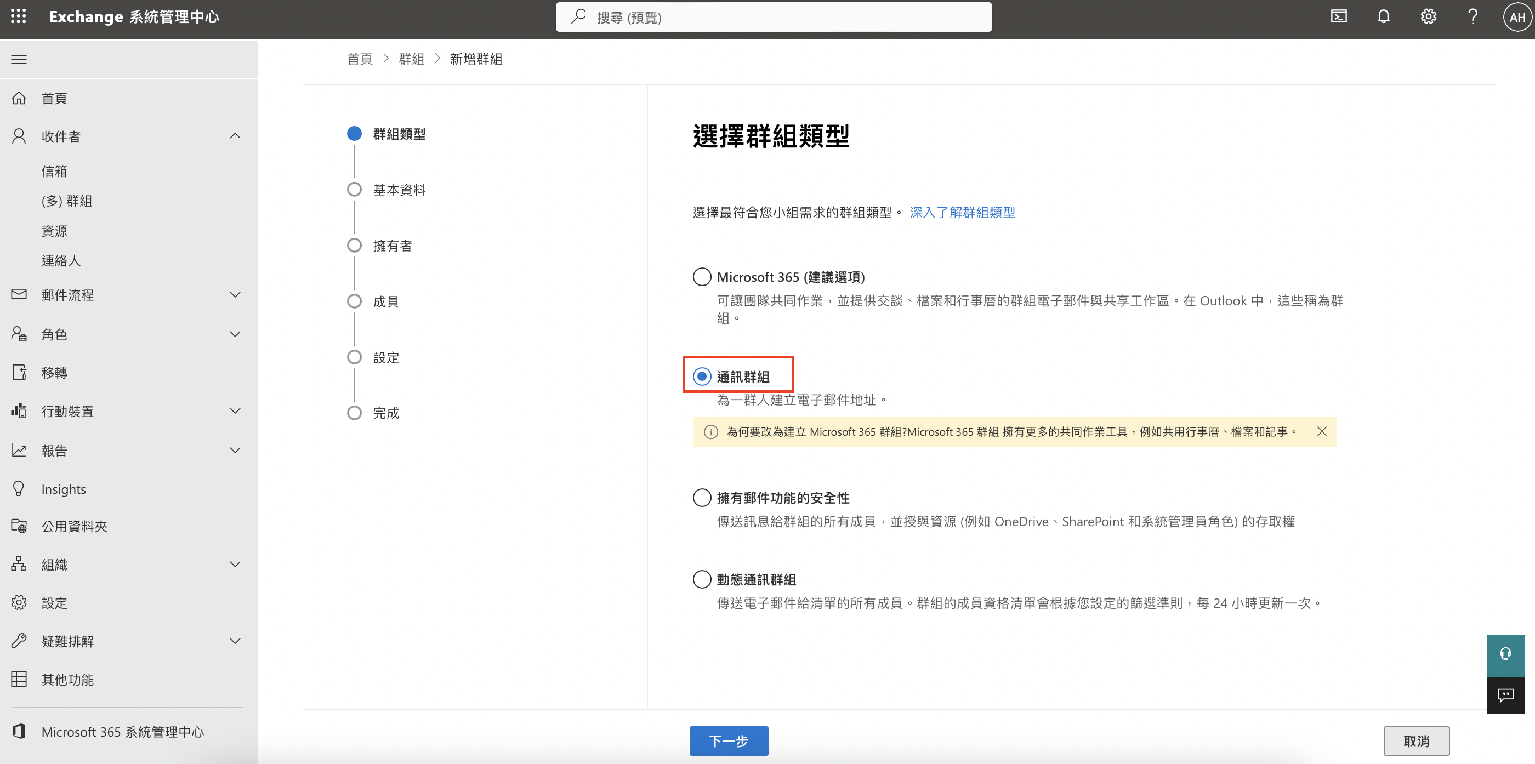Click the Migration icon in sidebar
Viewport: 1535px width, 764px height.
[x=19, y=373]
